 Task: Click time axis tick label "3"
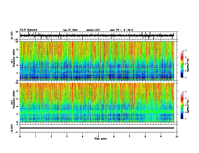pyautogui.click(x=67, y=136)
